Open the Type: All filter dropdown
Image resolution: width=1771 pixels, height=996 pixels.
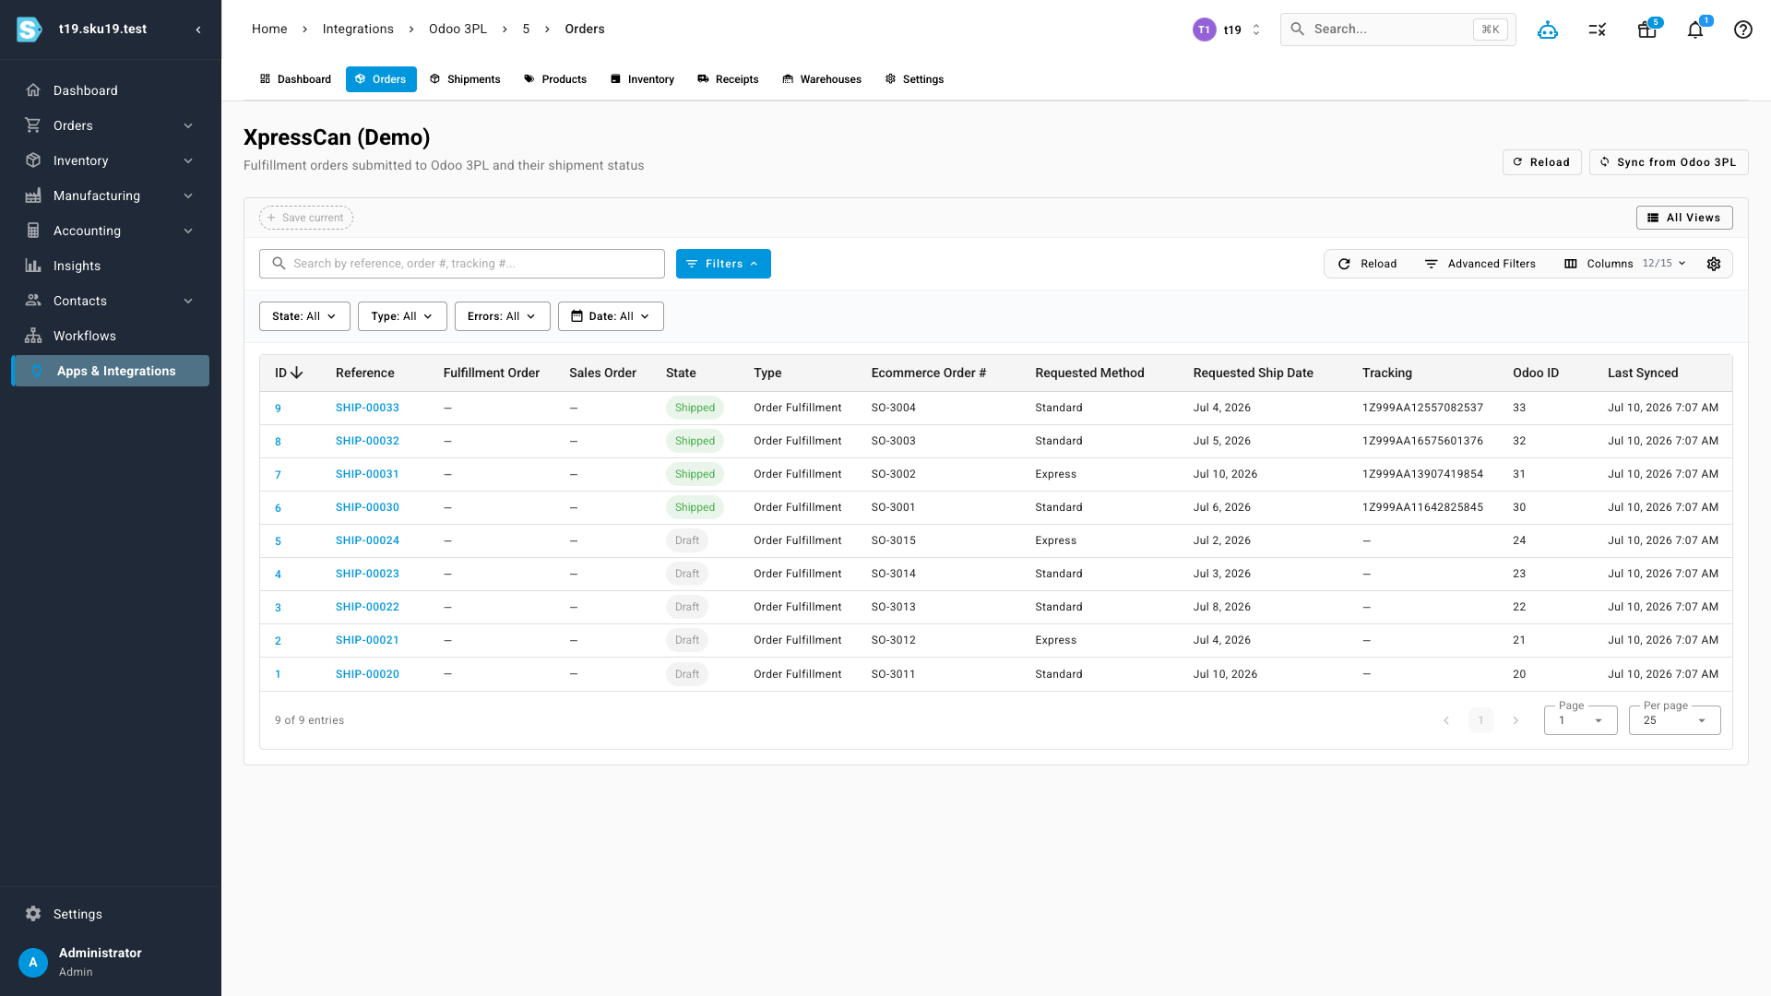[402, 316]
